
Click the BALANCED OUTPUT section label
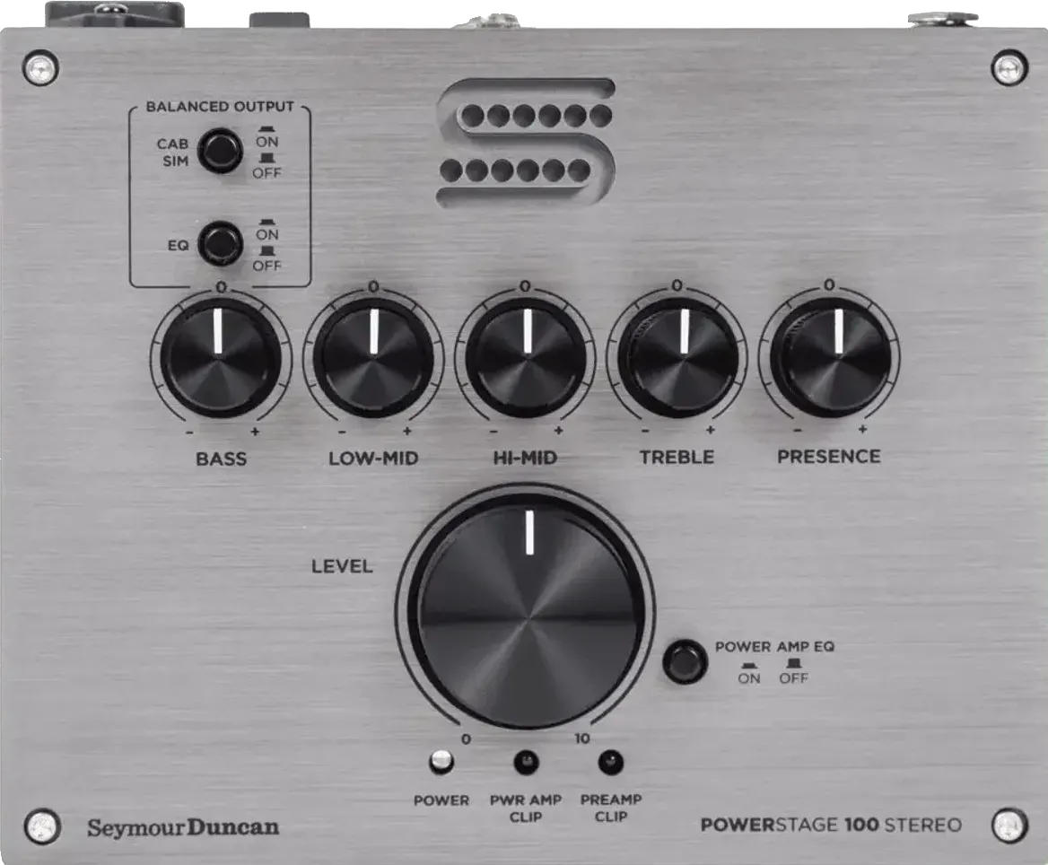[221, 104]
